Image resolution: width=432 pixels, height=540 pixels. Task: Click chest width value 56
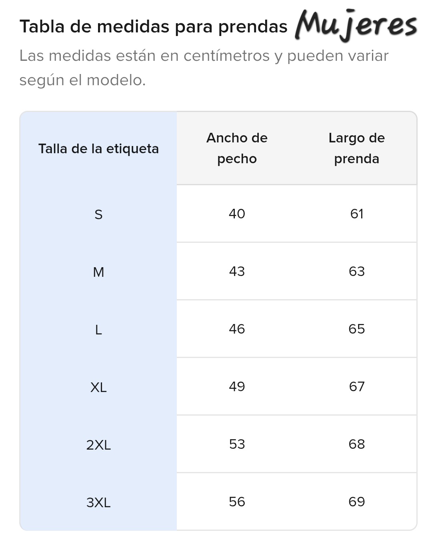coord(237,502)
